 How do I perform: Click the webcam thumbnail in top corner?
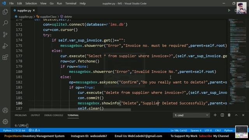point(242,8)
